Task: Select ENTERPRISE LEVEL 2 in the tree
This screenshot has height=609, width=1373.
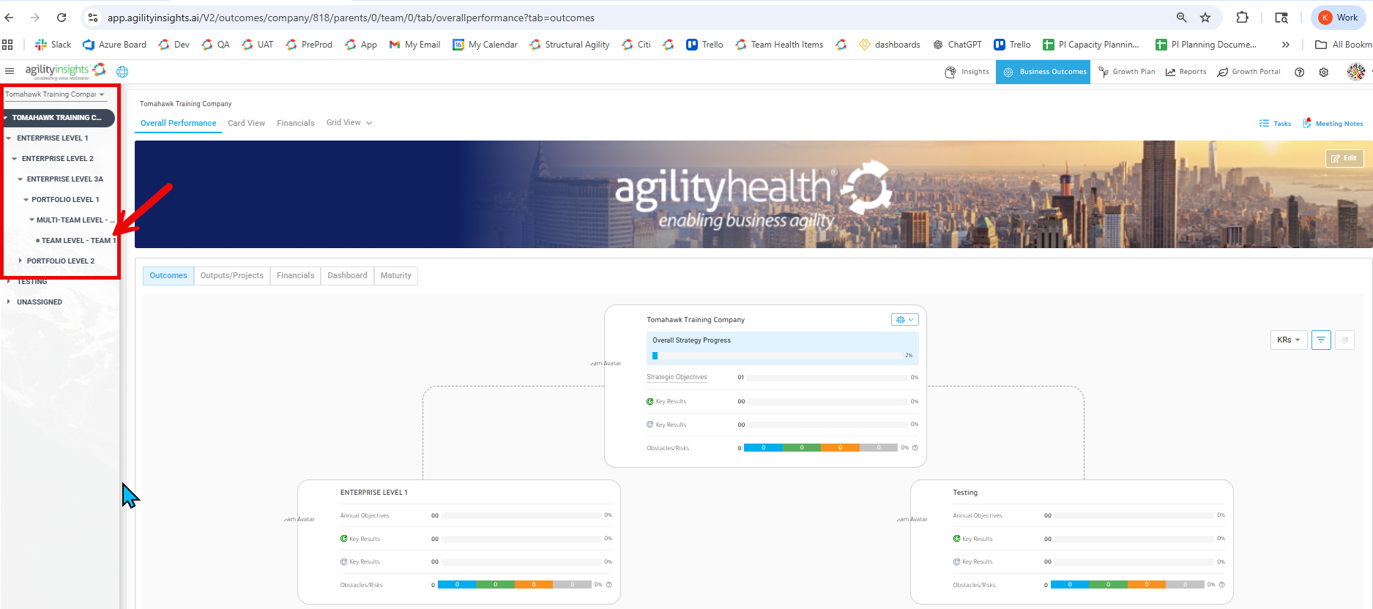Action: 58,158
